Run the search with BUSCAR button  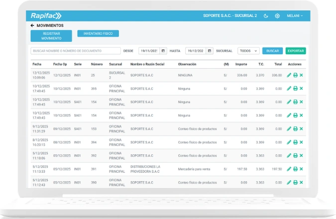pos(272,51)
